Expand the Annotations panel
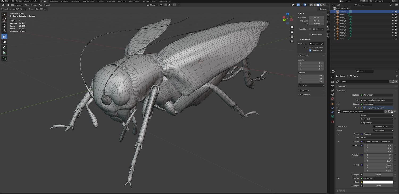Viewport: 399px width, 194px height. 305,94
